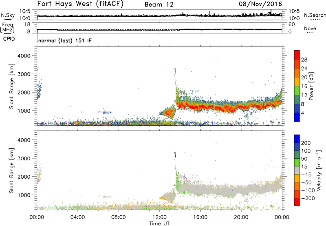Click the Nave legend label
The image size is (326, 226).
click(310, 29)
